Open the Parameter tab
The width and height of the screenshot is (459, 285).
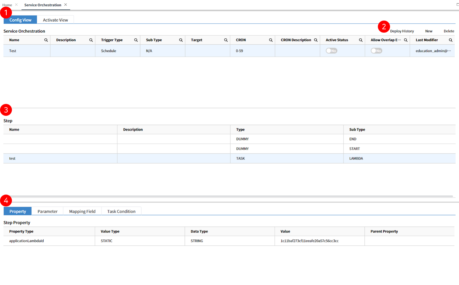tap(47, 211)
